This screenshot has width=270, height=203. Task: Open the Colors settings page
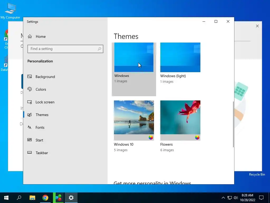click(x=41, y=89)
